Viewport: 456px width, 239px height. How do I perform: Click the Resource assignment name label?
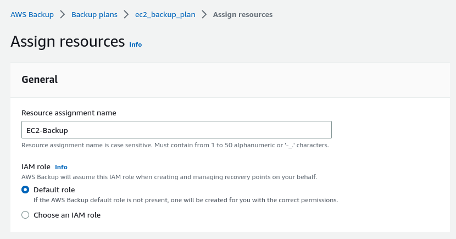coord(69,113)
